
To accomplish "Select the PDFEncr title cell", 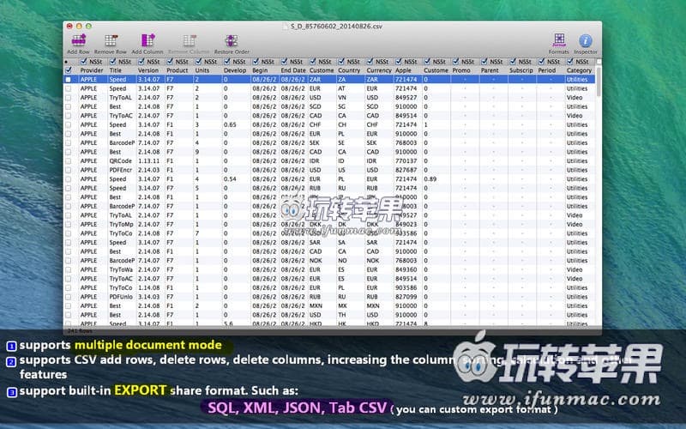I will point(121,170).
